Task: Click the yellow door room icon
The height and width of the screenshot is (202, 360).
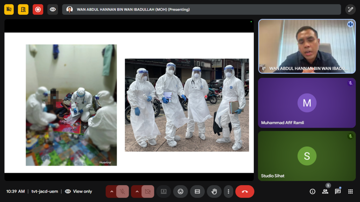Action: (24, 9)
